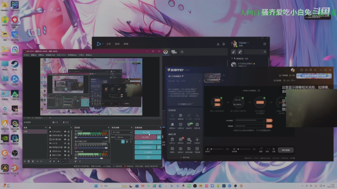Viewport: 337px width, 189px height.
Task: Open the message icon in 直播伴侣 title bar
Action: pyautogui.click(x=302, y=70)
